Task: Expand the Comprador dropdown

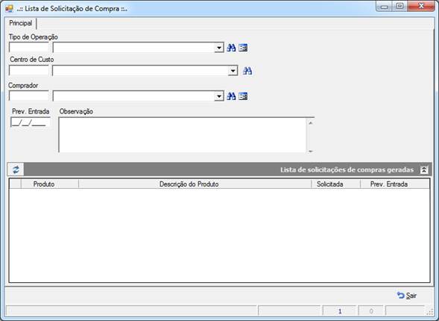Action: pyautogui.click(x=219, y=96)
